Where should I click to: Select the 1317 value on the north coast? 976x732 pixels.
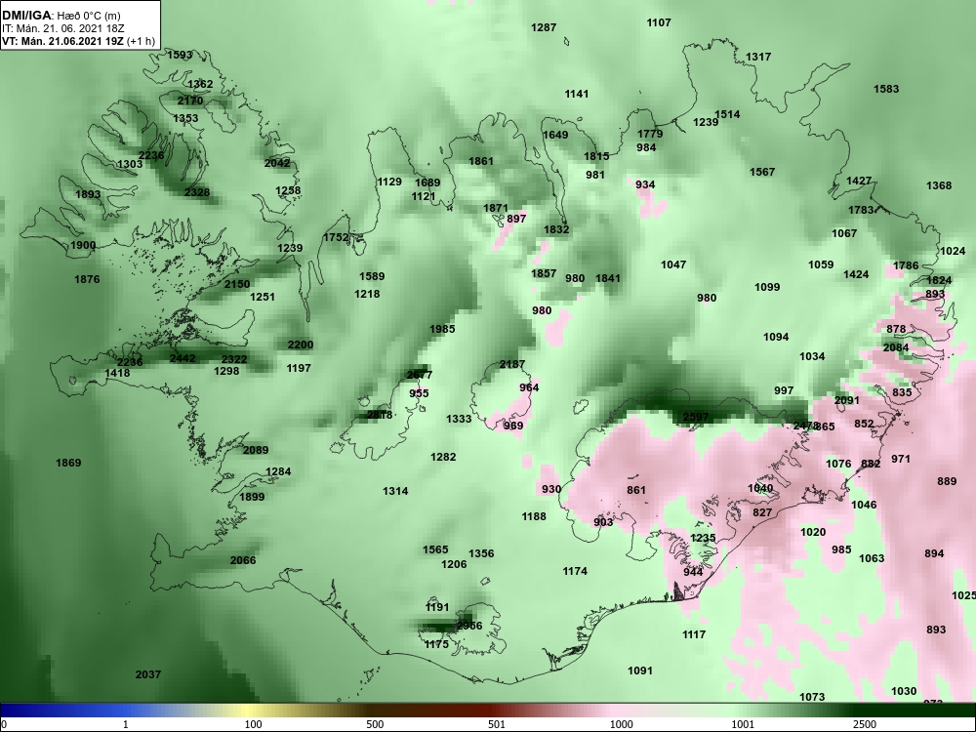coord(758,57)
